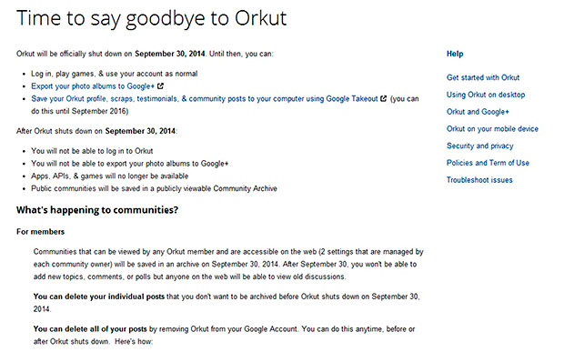Click external link icon after Export photo albums
Viewport: 564px width, 352px height.
(160, 85)
